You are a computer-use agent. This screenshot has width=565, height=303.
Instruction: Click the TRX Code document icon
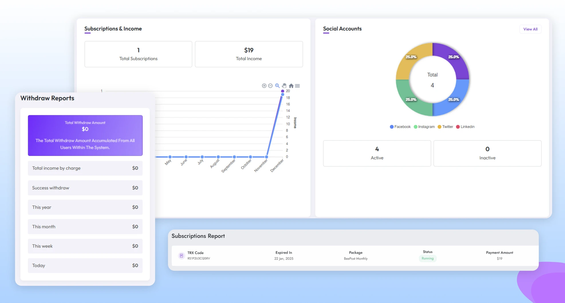pos(181,255)
